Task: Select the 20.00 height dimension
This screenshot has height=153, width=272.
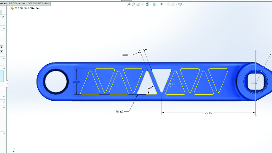Action: pyautogui.click(x=76, y=82)
